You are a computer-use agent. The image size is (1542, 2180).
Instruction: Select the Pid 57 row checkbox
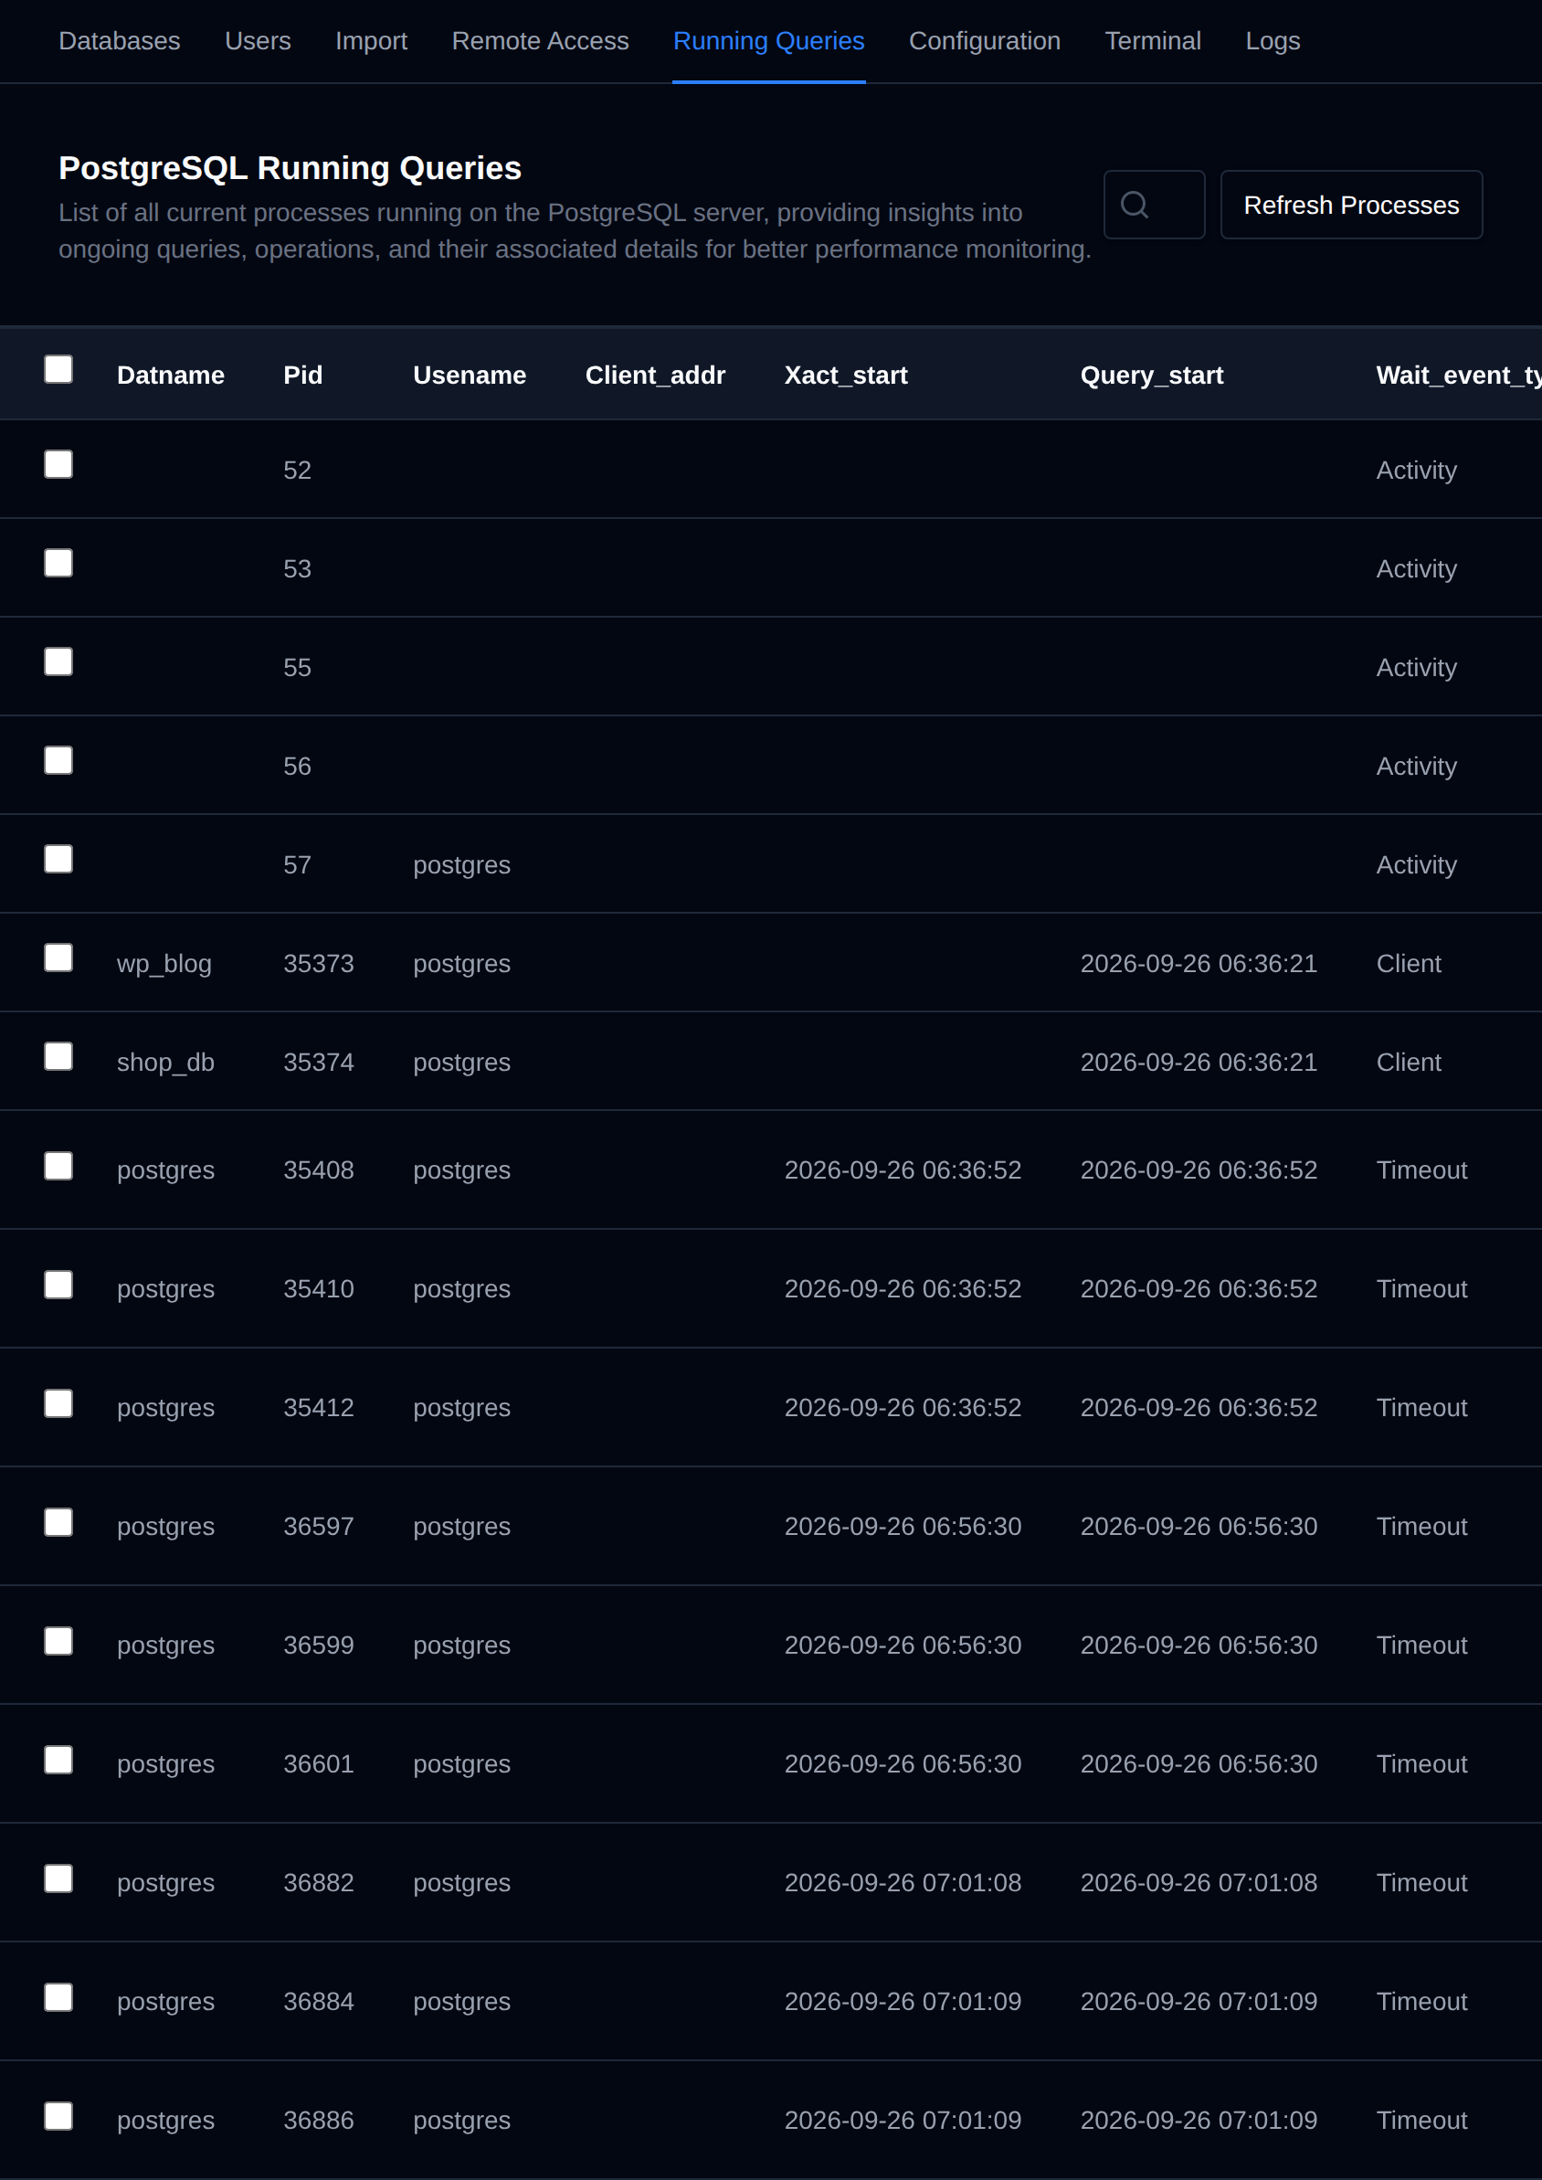pyautogui.click(x=58, y=859)
